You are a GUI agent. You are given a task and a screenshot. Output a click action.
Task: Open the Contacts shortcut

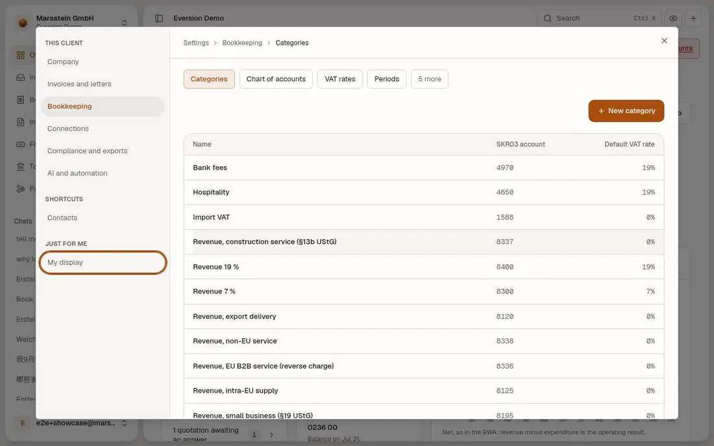(x=103, y=217)
